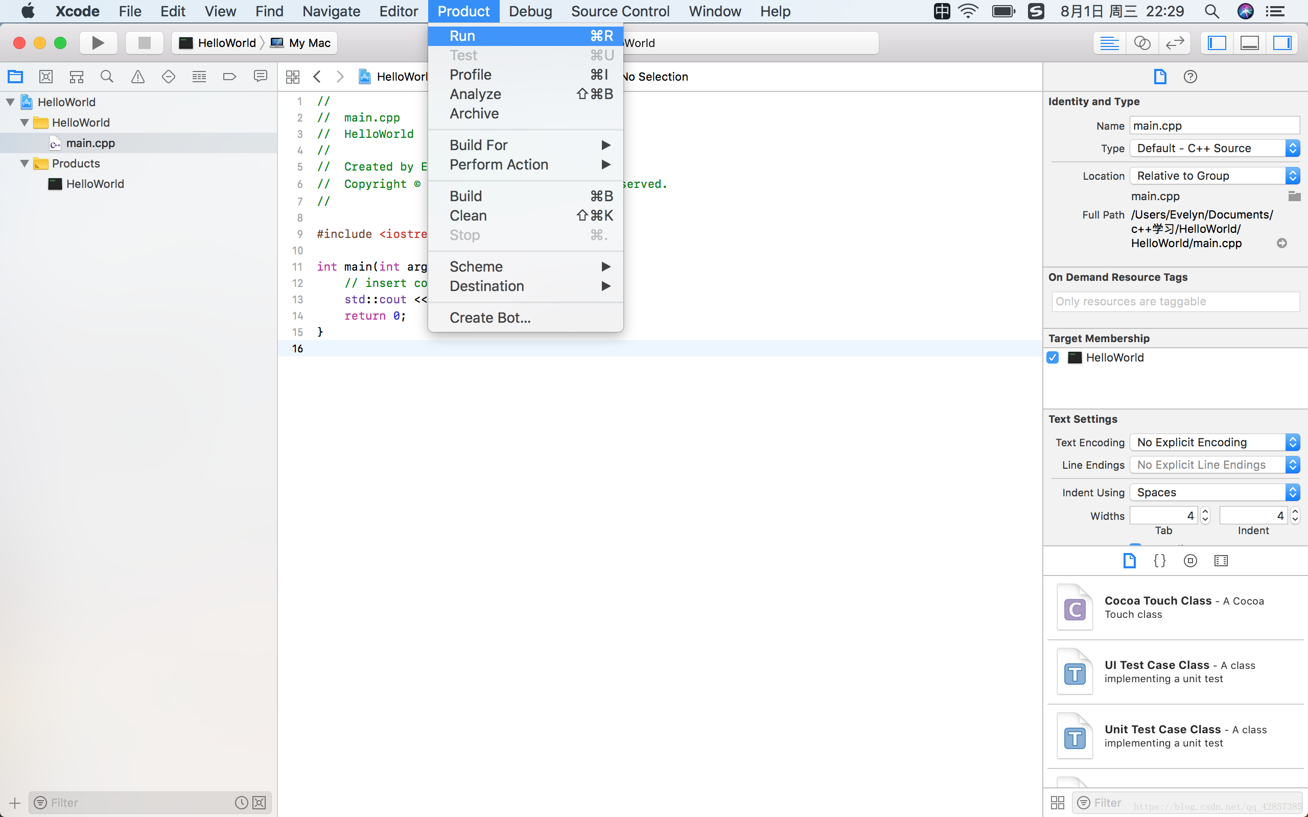
Task: Select the File Template library icon
Action: click(x=1129, y=561)
